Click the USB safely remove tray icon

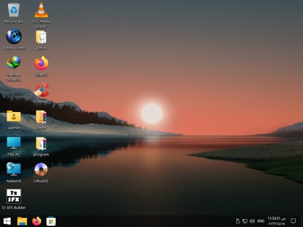click(x=238, y=221)
